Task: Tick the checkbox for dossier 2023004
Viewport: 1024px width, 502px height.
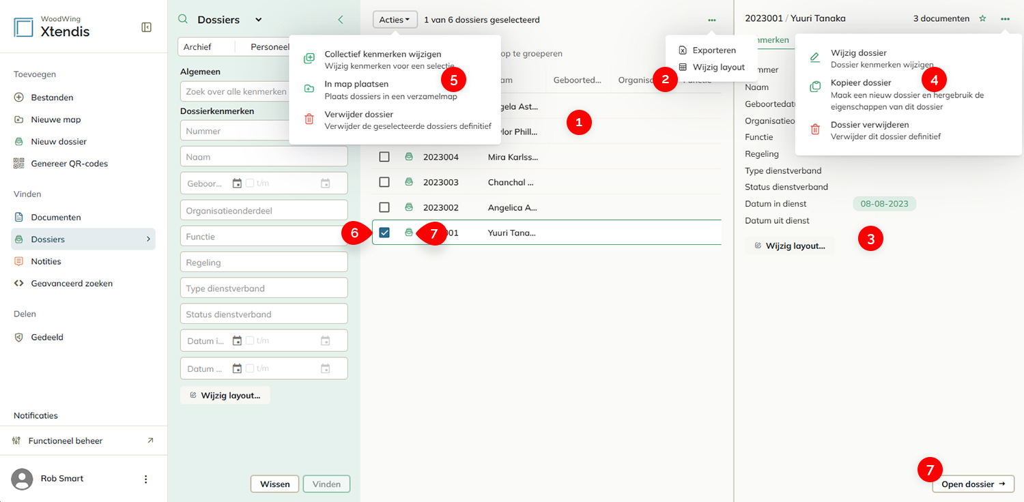Action: tap(384, 157)
